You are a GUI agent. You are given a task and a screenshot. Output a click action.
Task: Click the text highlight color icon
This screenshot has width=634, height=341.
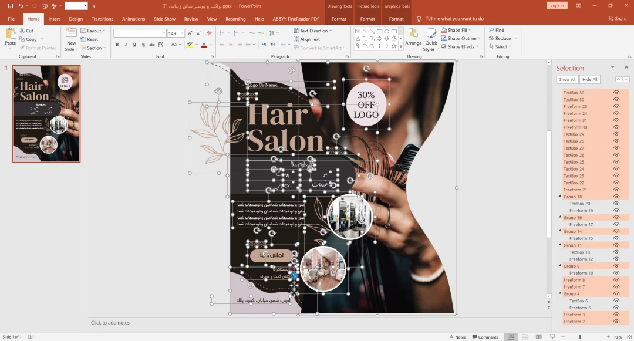click(x=190, y=45)
